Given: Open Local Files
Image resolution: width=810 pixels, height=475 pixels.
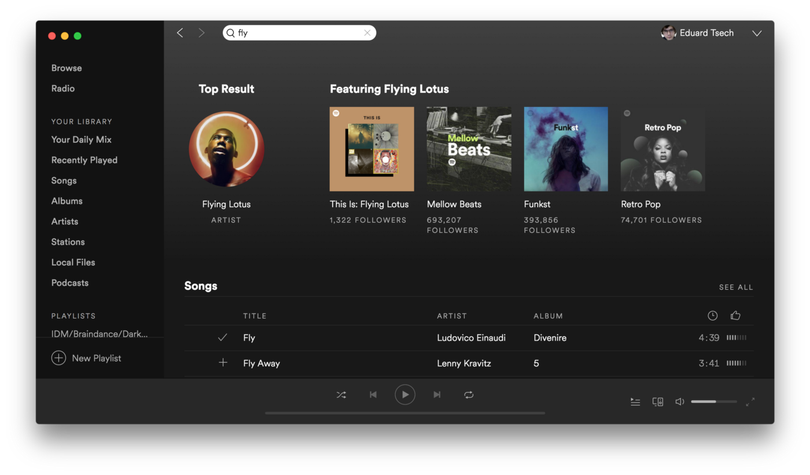Looking at the screenshot, I should pos(73,262).
